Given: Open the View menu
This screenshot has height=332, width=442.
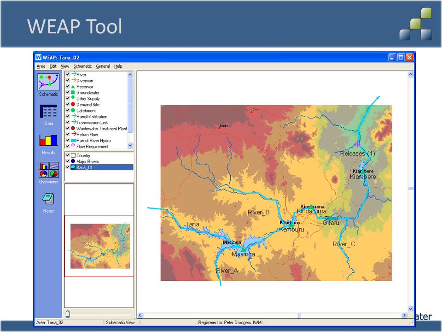Looking at the screenshot, I should (65, 66).
